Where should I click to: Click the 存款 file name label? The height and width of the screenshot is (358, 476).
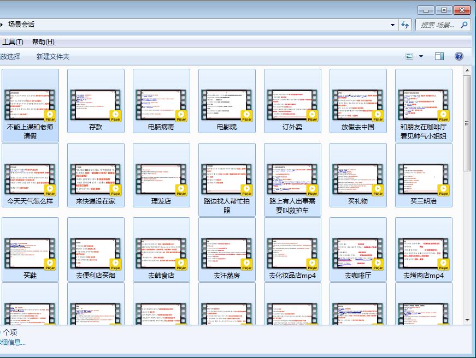point(96,127)
